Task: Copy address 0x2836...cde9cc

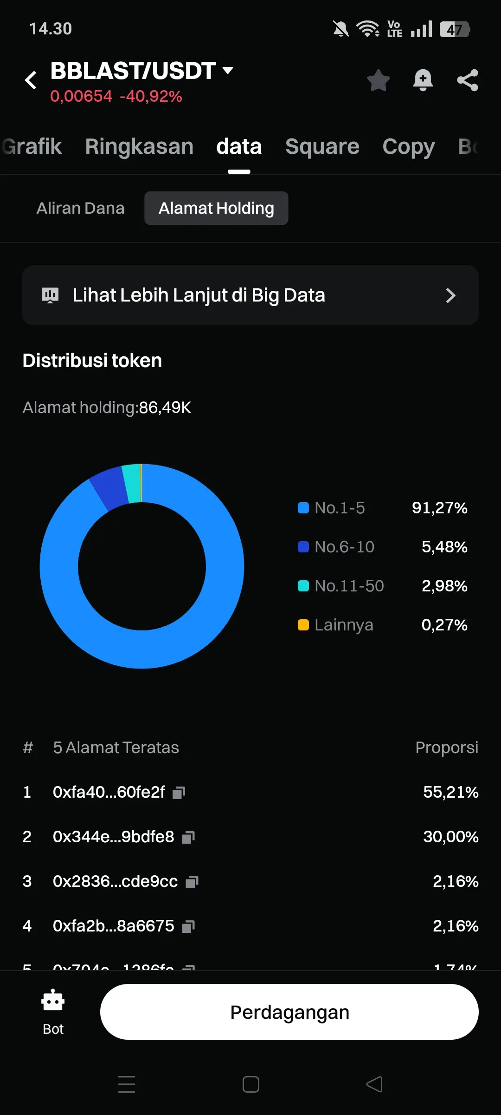Action: pos(192,882)
